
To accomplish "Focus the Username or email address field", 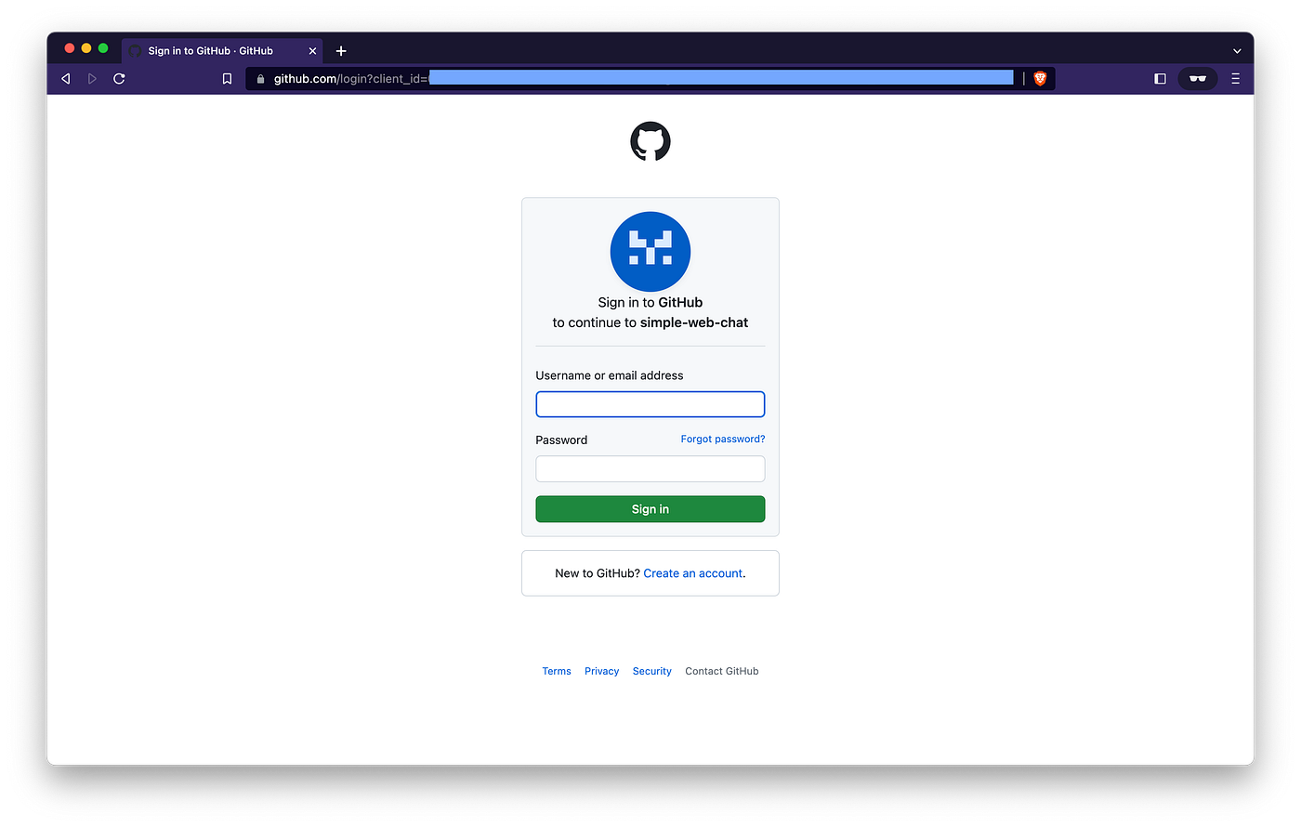I will pos(650,404).
